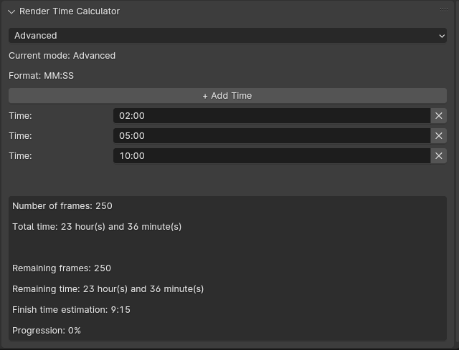Select the 05:00 time input field
This screenshot has height=350, width=459.
click(x=271, y=135)
